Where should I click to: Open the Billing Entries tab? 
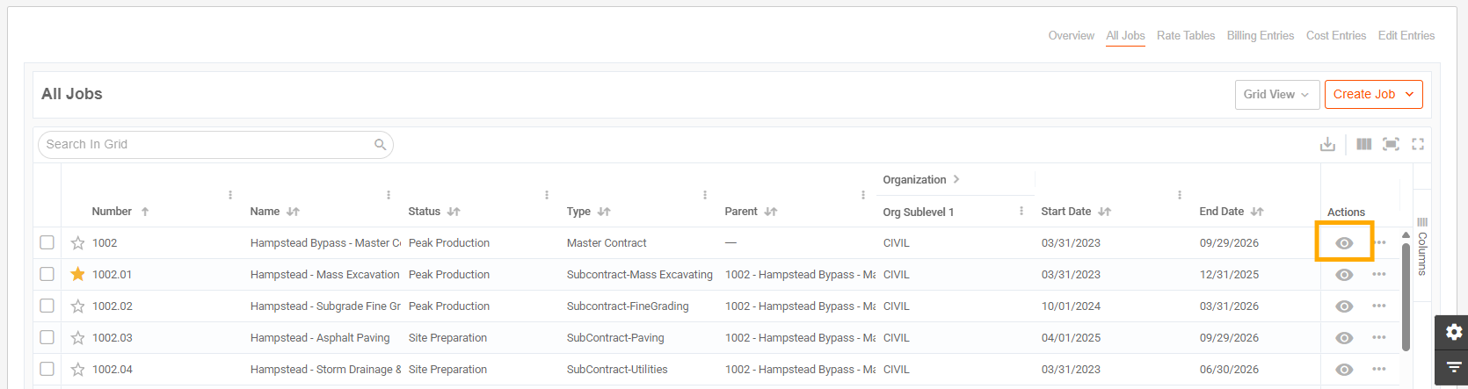(x=1261, y=36)
